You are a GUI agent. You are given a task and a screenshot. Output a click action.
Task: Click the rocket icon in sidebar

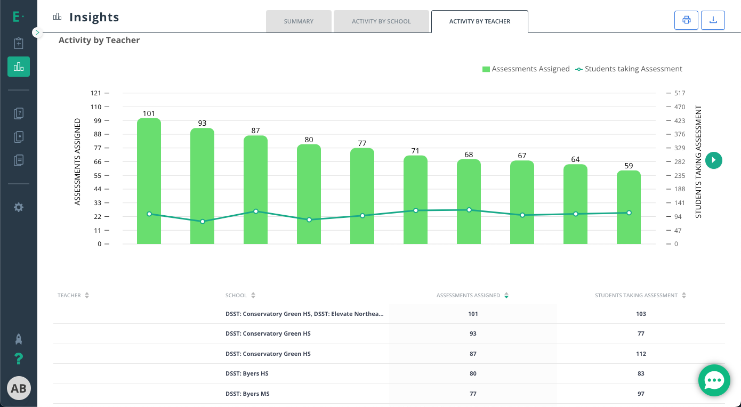[x=19, y=339]
